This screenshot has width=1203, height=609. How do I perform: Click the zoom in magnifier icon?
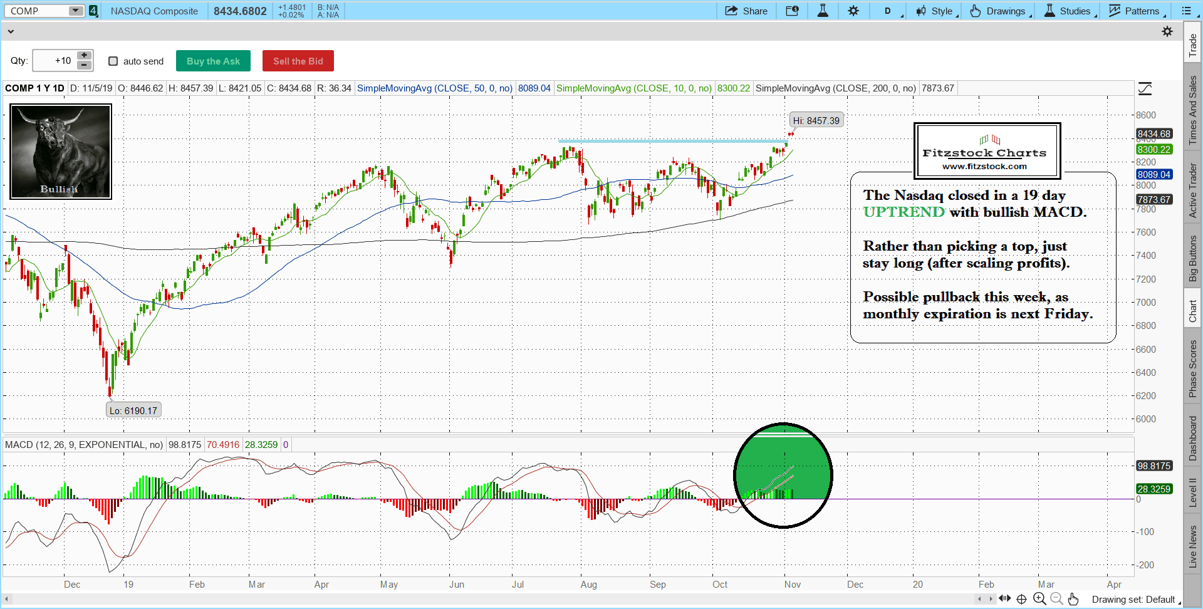coord(1039,599)
